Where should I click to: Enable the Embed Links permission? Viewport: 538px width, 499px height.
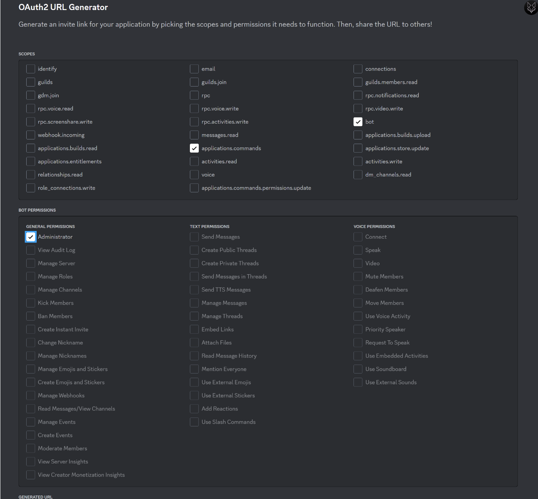pos(194,329)
